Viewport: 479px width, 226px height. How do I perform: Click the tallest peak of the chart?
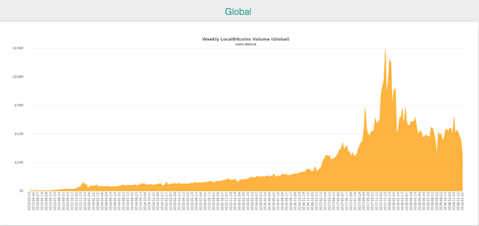click(386, 50)
